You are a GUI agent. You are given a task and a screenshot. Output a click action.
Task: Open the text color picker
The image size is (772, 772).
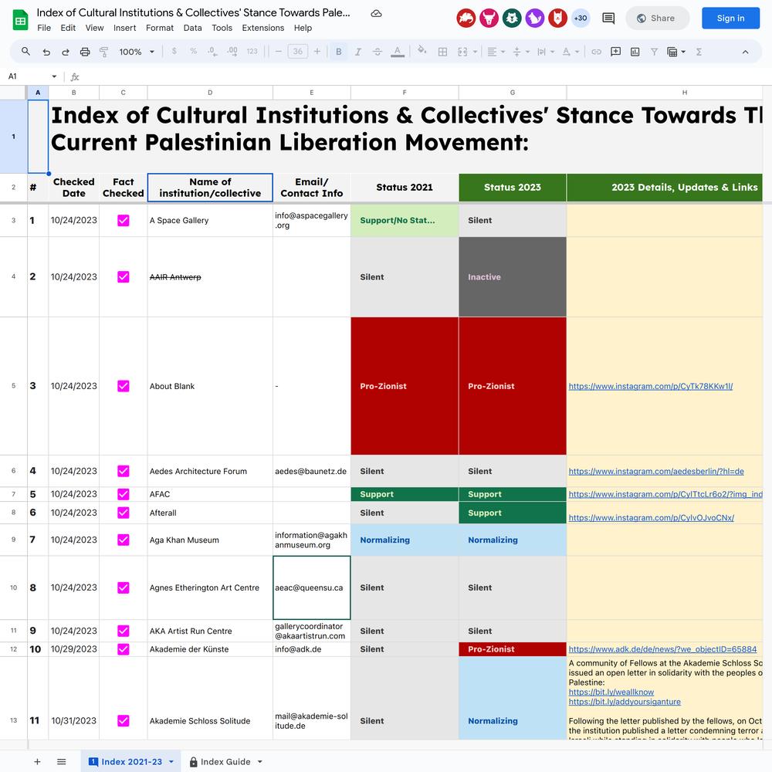[x=398, y=52]
